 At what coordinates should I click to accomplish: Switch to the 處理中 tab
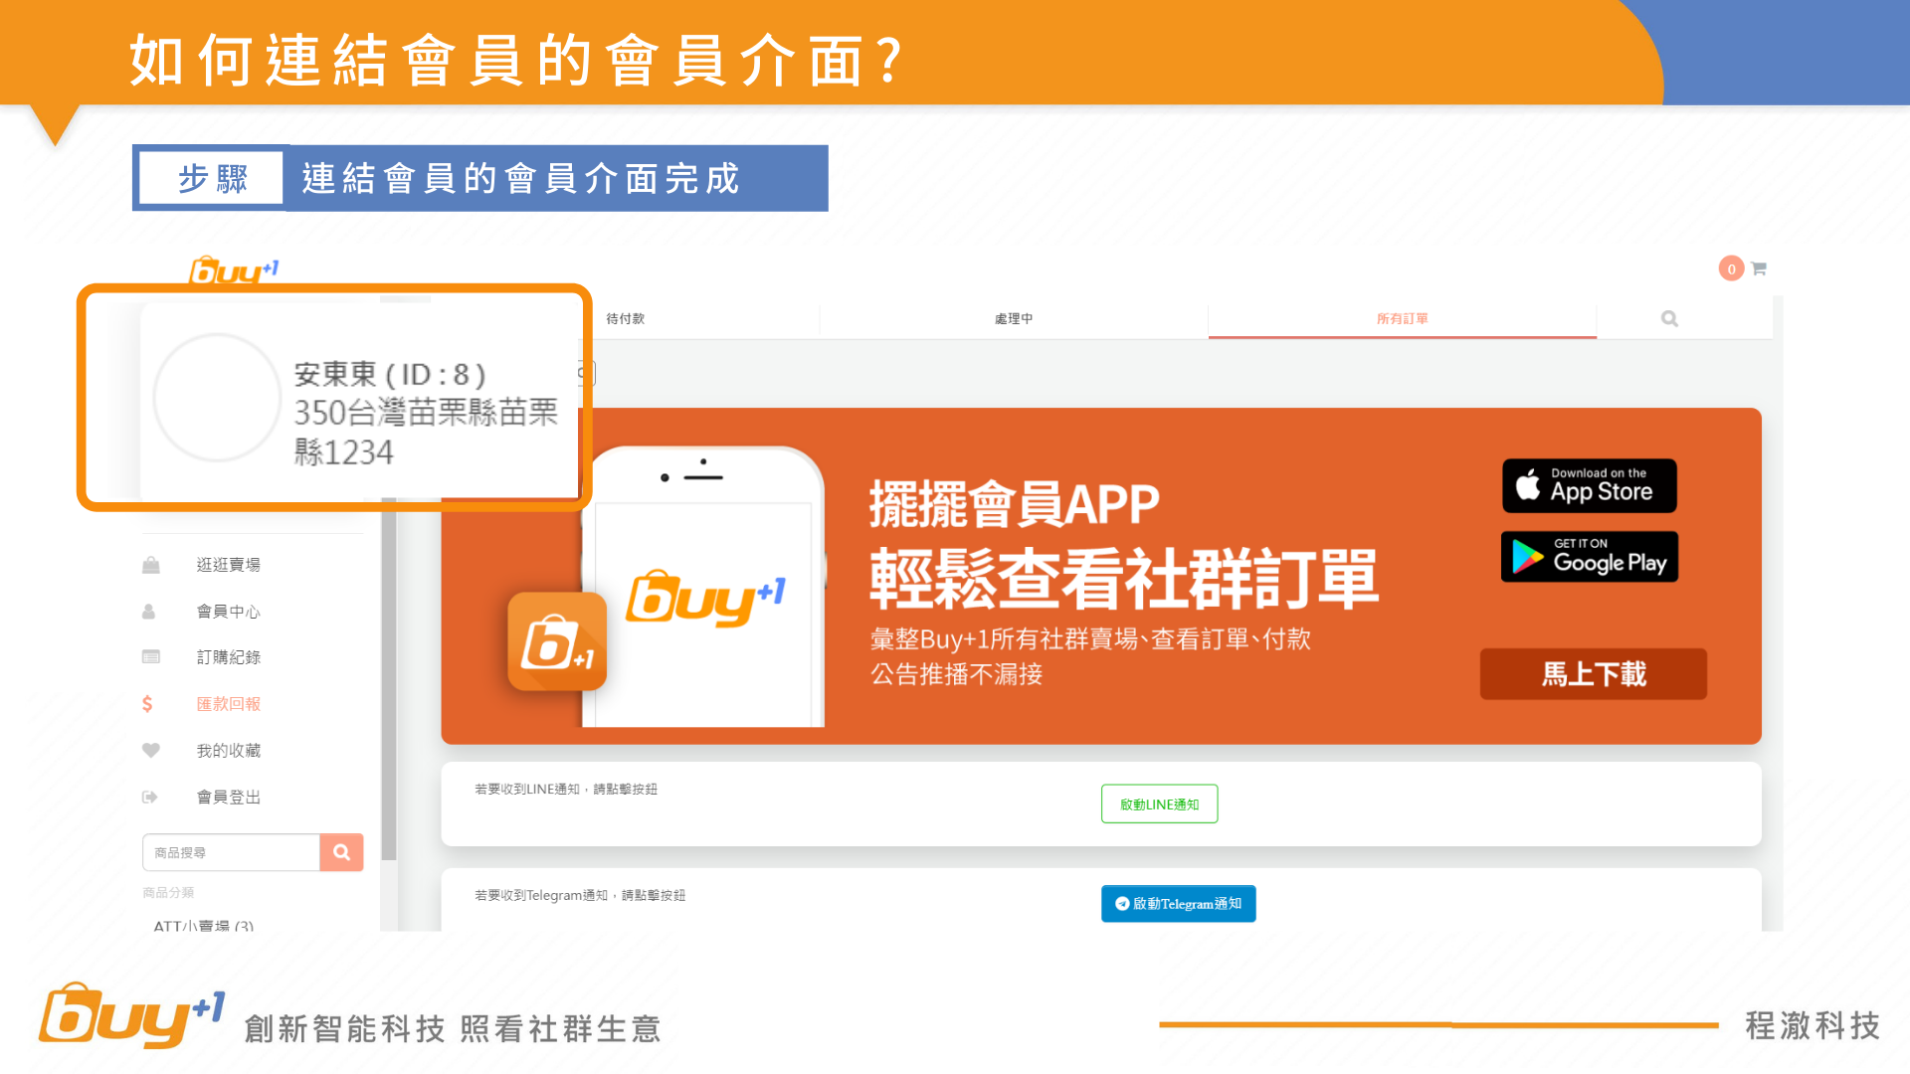[1014, 319]
